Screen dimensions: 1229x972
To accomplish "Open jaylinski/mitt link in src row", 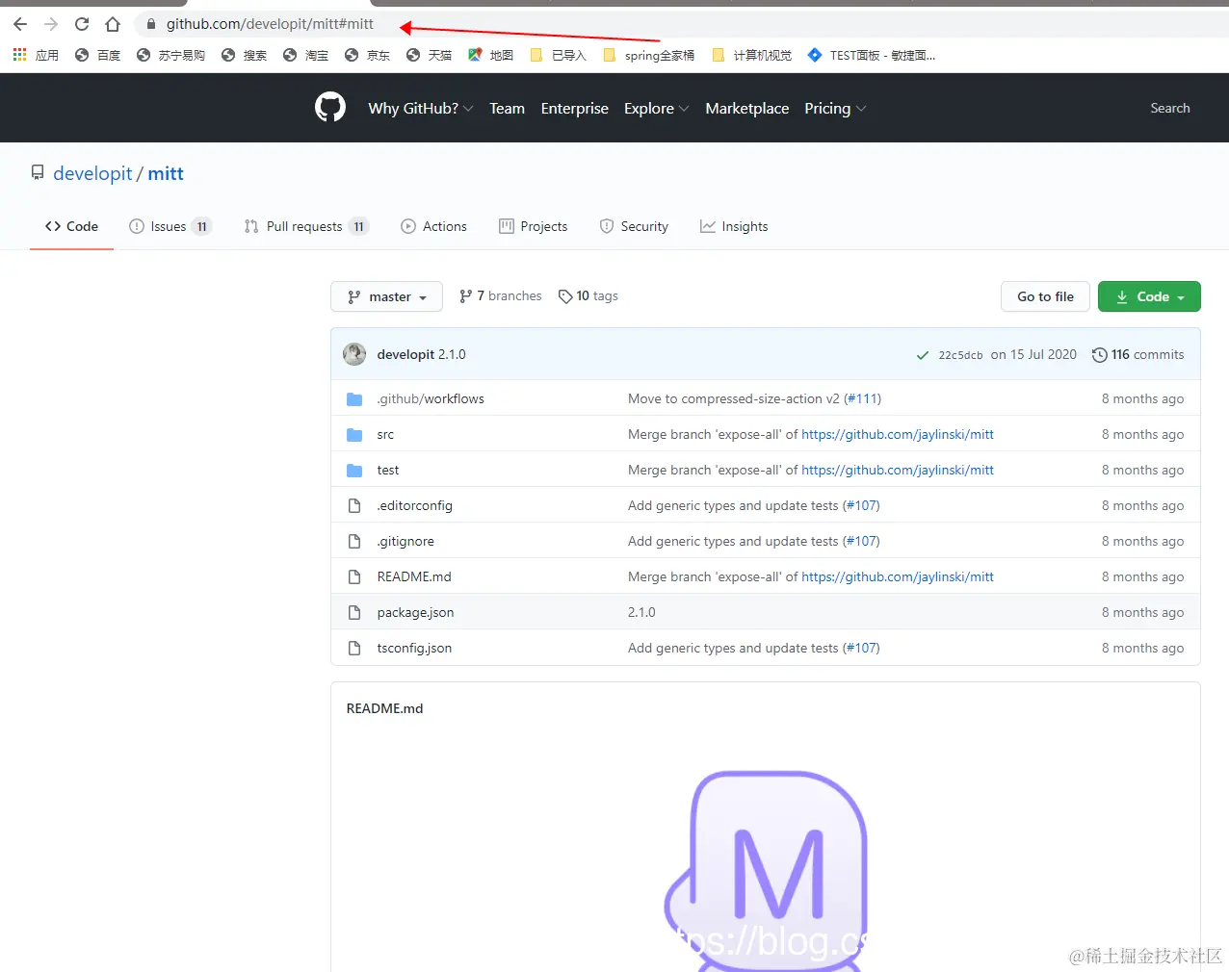I will pyautogui.click(x=898, y=434).
